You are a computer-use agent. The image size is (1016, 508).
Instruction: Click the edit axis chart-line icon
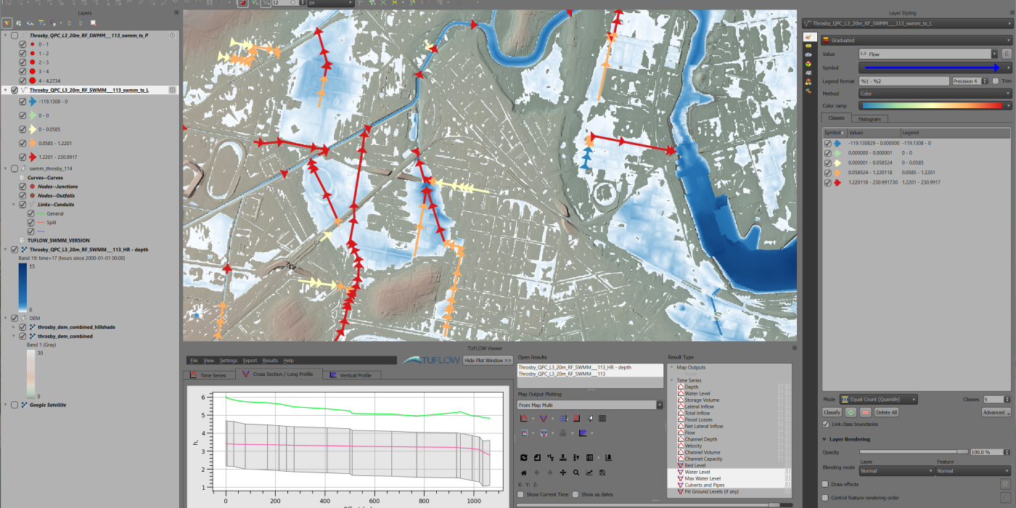point(589,472)
